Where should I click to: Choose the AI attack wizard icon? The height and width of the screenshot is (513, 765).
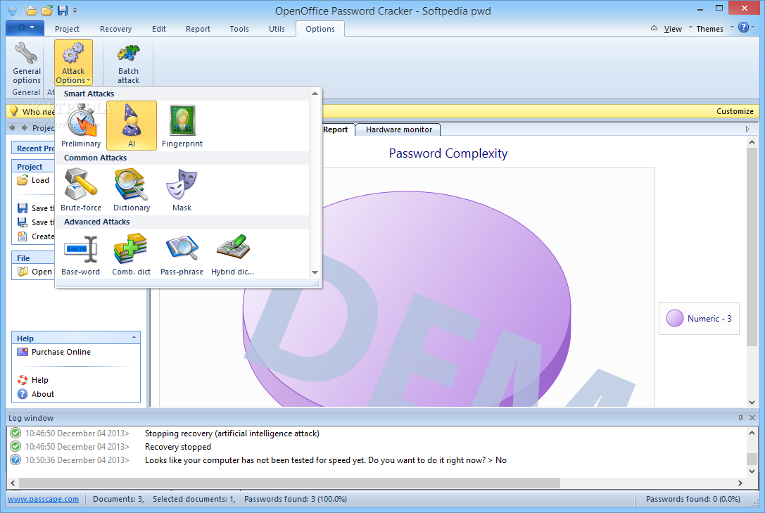tap(132, 125)
